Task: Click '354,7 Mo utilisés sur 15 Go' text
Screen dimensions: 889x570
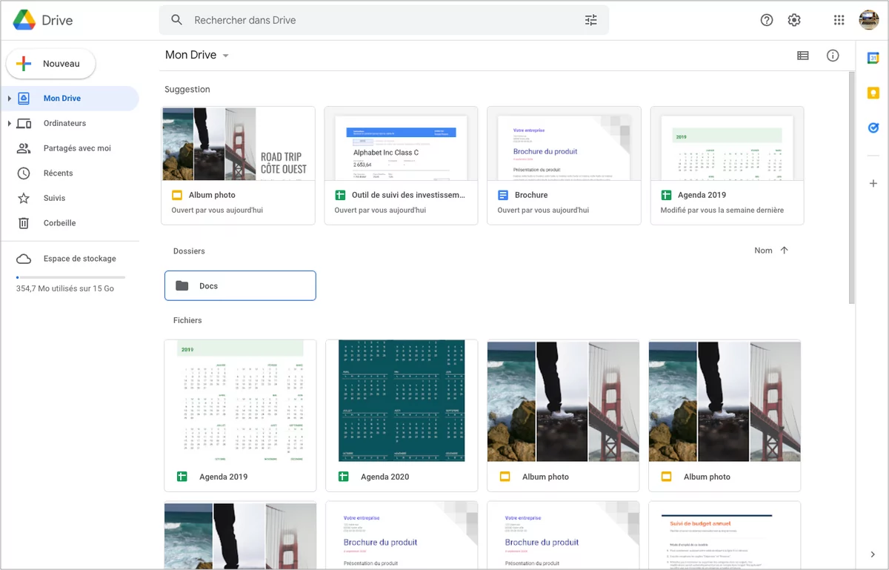Action: (x=65, y=288)
